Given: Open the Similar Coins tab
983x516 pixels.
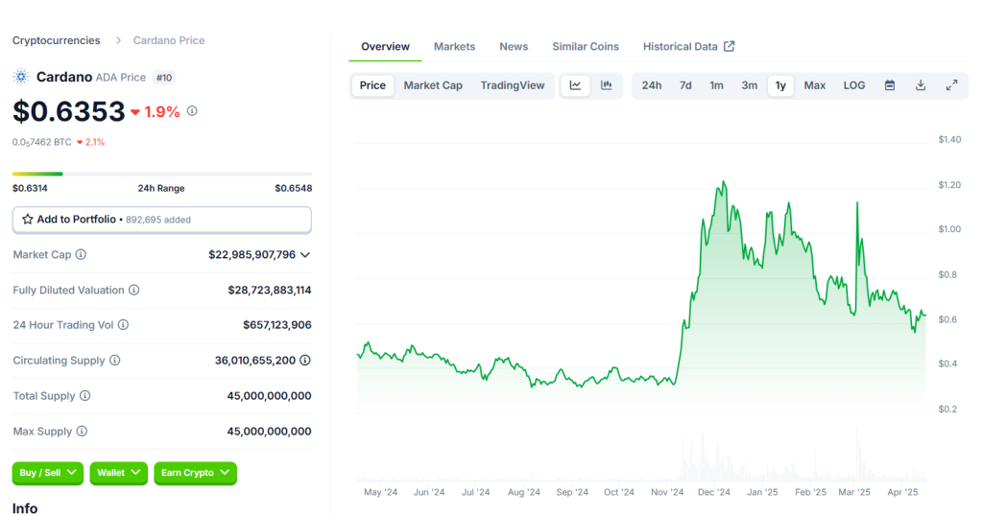Looking at the screenshot, I should [x=586, y=46].
